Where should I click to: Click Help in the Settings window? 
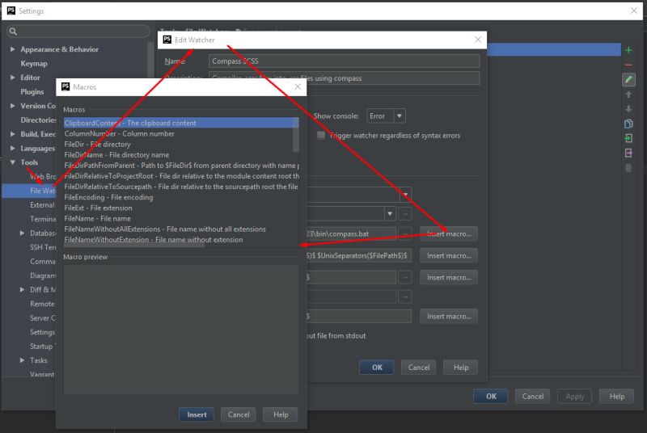617,397
